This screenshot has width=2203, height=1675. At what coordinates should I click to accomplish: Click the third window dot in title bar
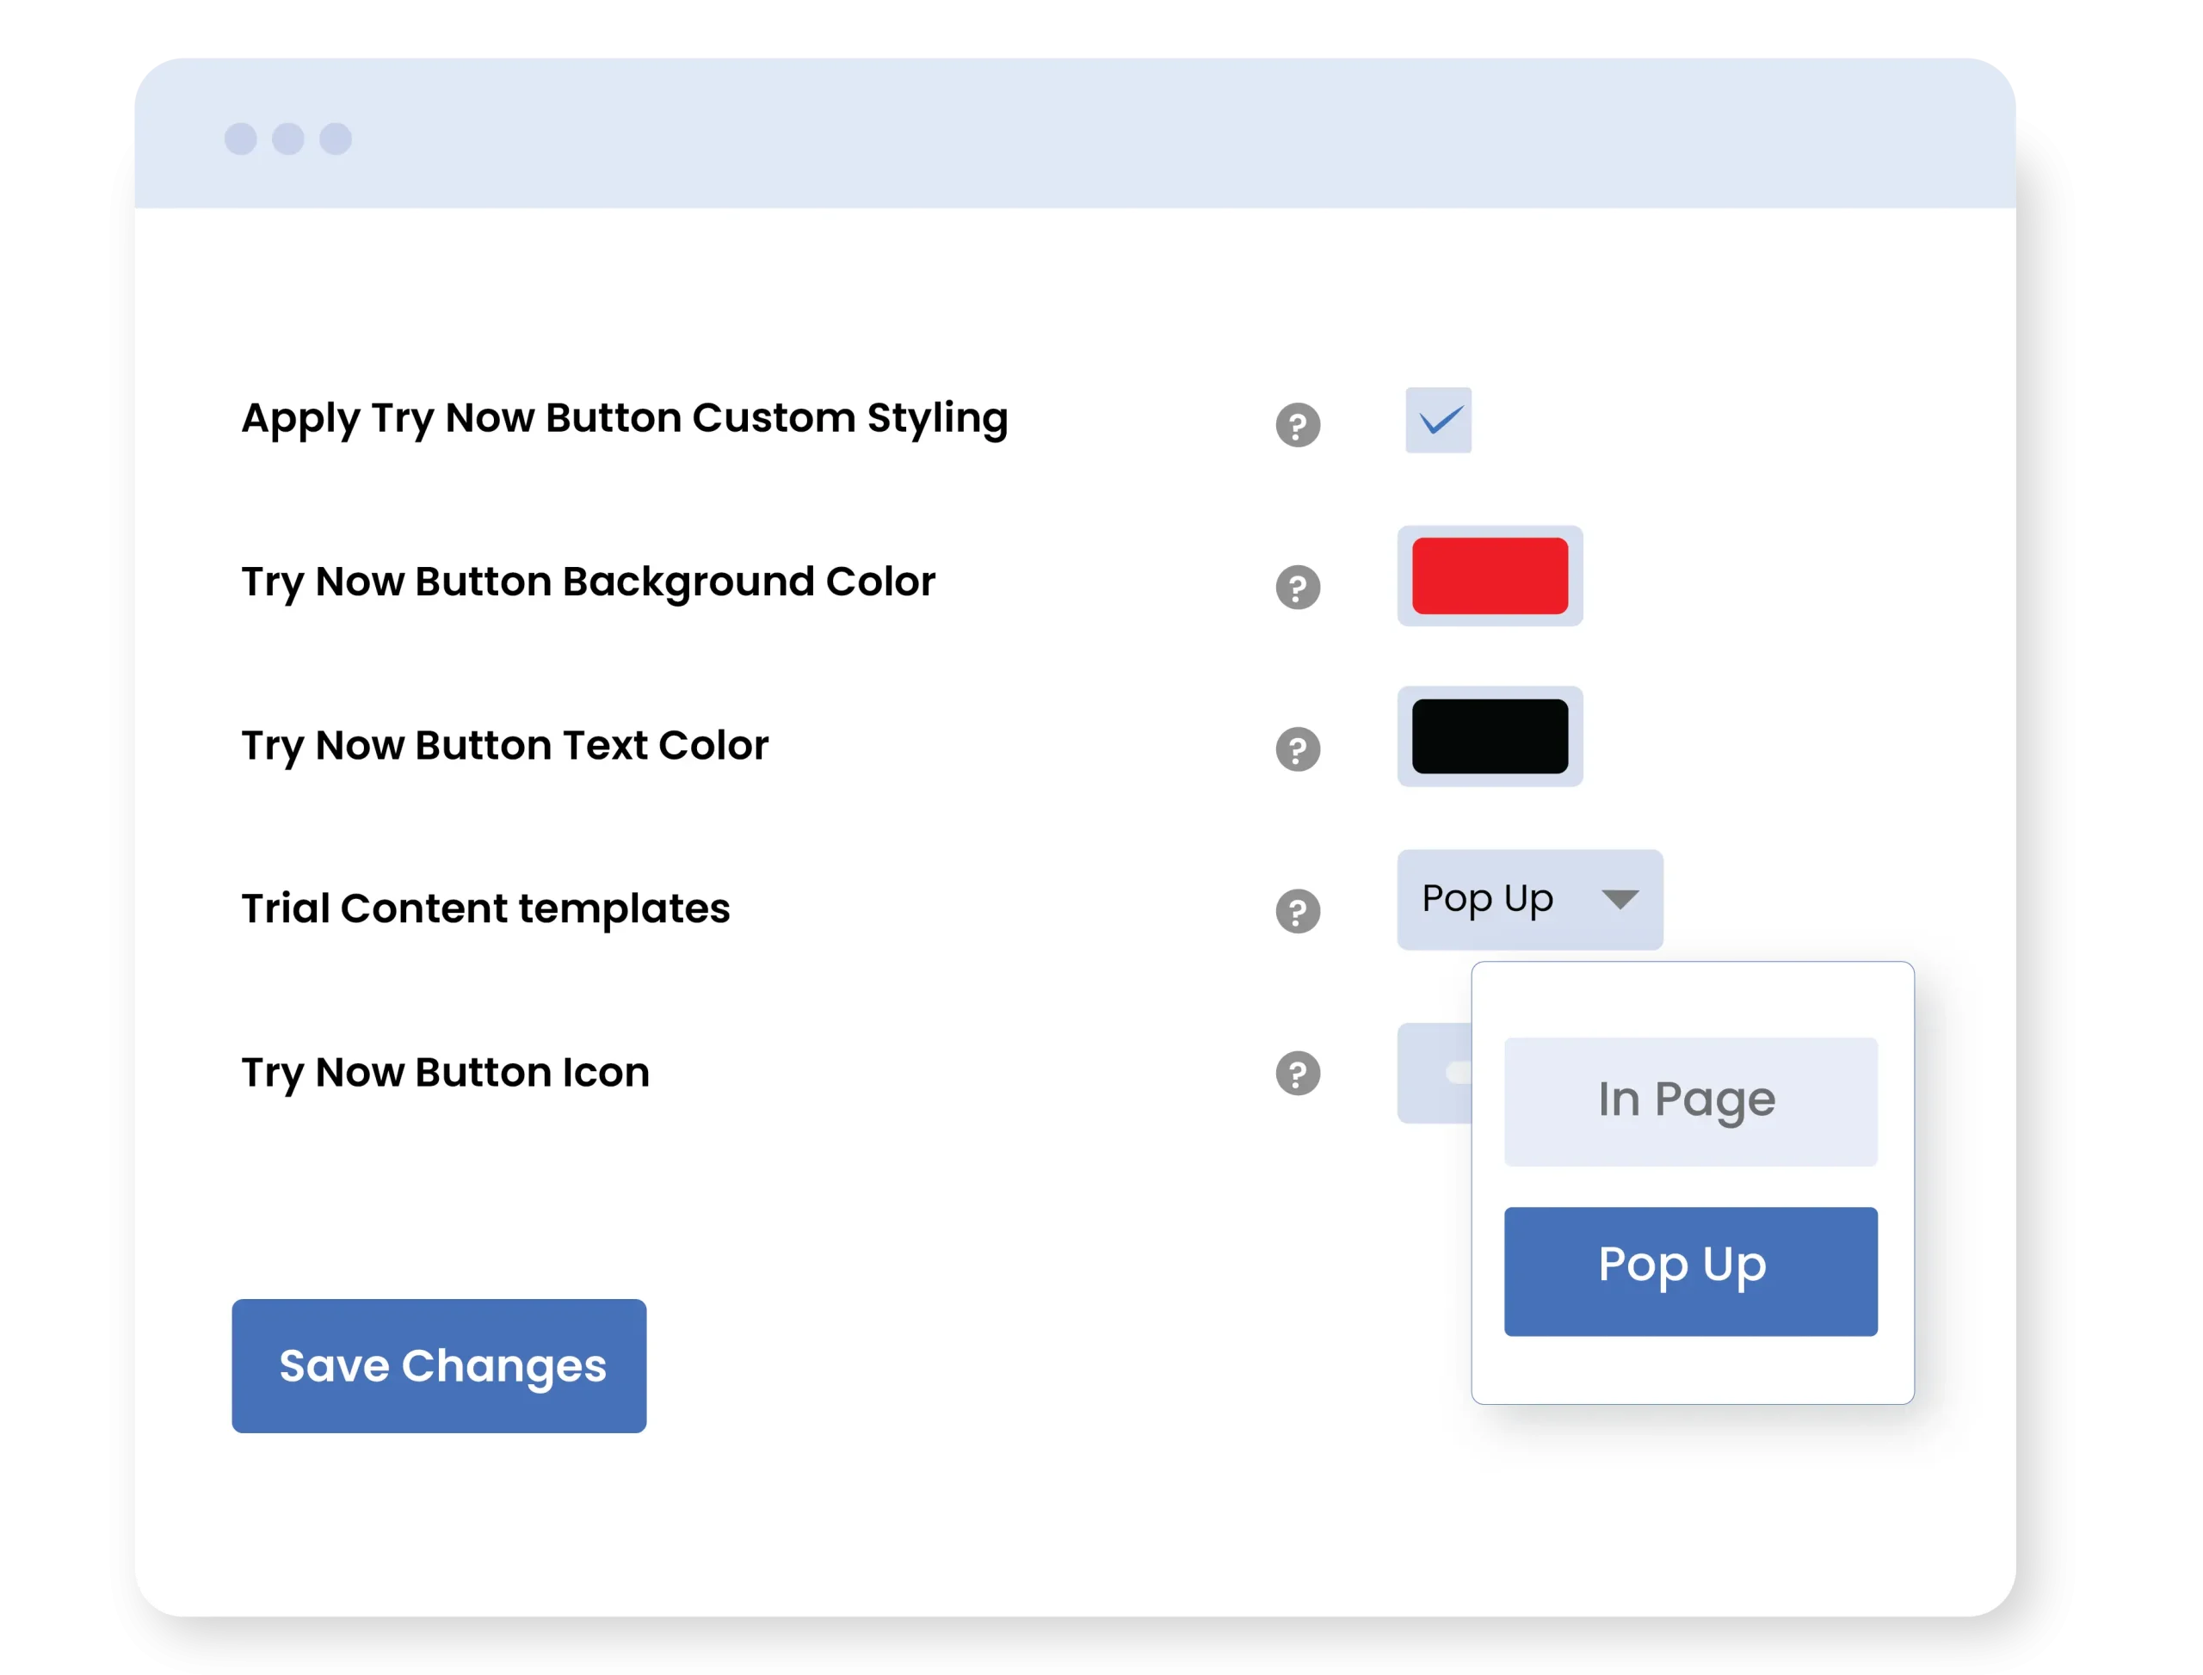335,139
